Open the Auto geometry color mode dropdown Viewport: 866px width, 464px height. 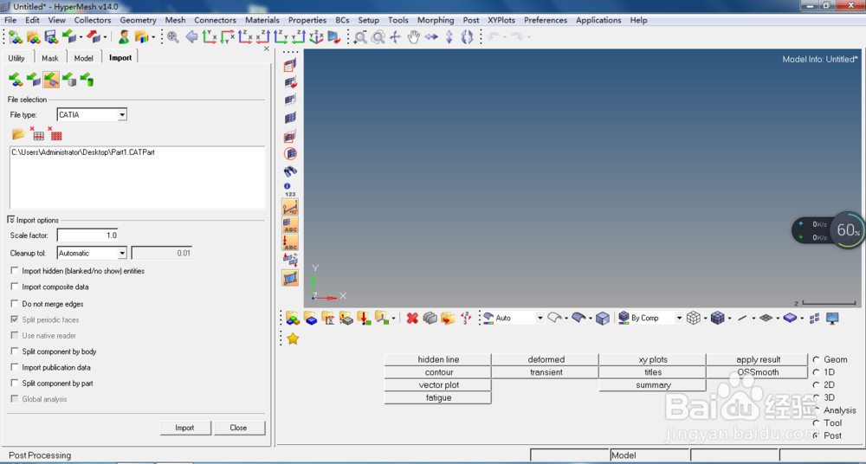(540, 319)
